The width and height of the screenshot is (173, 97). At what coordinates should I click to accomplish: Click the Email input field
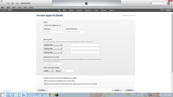click(53, 25)
